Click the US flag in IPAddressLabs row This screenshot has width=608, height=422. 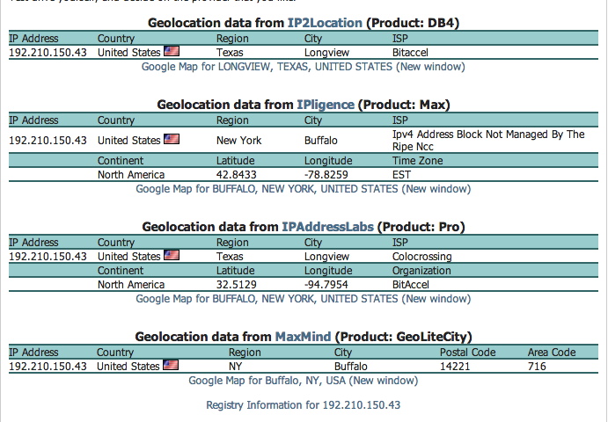point(172,255)
